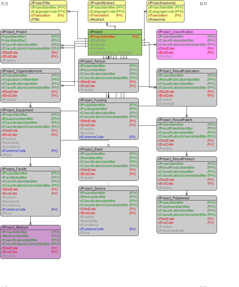This screenshot has width=239, height=287.
Task: Select the cfAmount field in cfProject_Funding
Action: 86,133
